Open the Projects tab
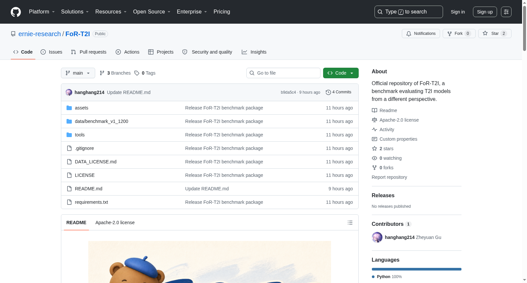The image size is (527, 283). (x=161, y=52)
